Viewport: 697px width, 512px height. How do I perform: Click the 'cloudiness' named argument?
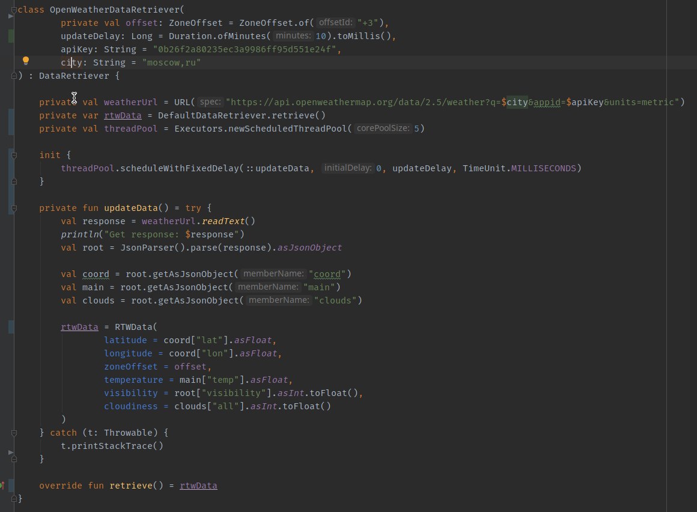(x=131, y=406)
